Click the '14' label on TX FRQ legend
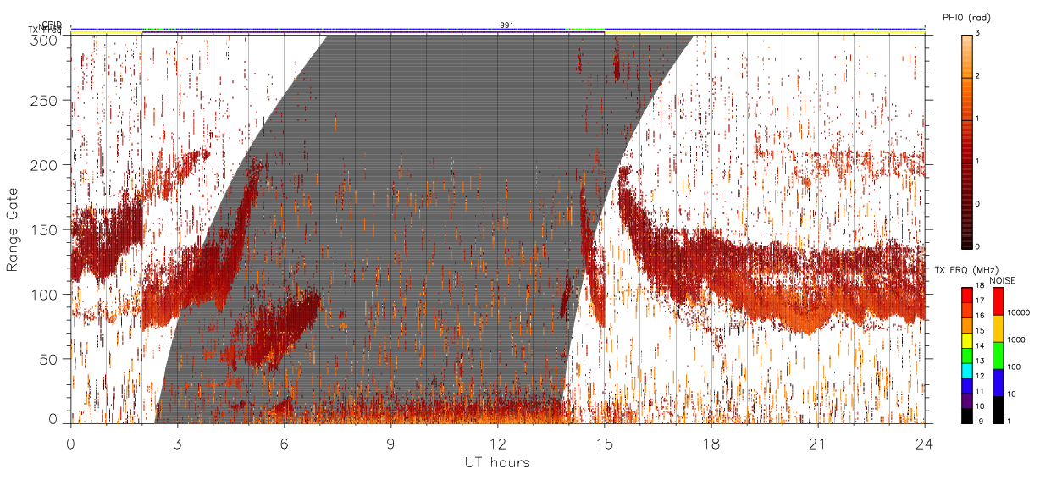Viewport: 1040px width, 480px height. click(x=980, y=346)
